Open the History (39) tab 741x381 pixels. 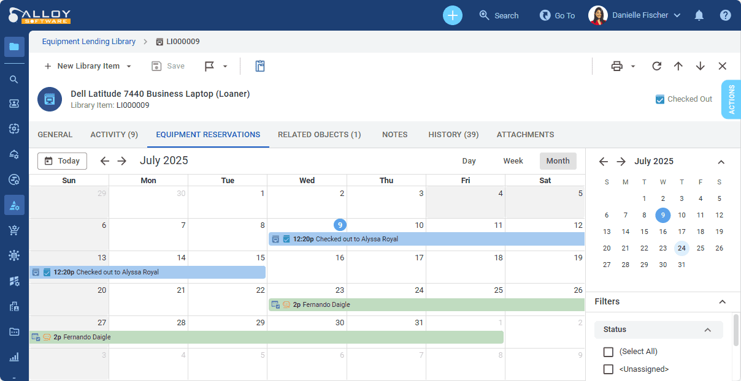click(453, 135)
